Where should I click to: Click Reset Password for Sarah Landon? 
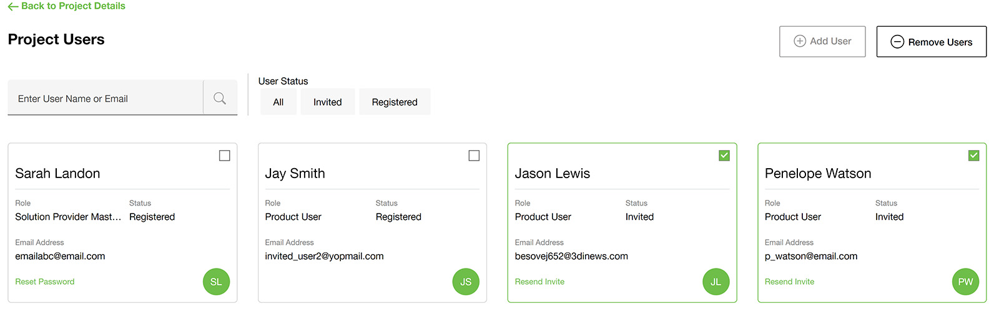[x=45, y=281]
